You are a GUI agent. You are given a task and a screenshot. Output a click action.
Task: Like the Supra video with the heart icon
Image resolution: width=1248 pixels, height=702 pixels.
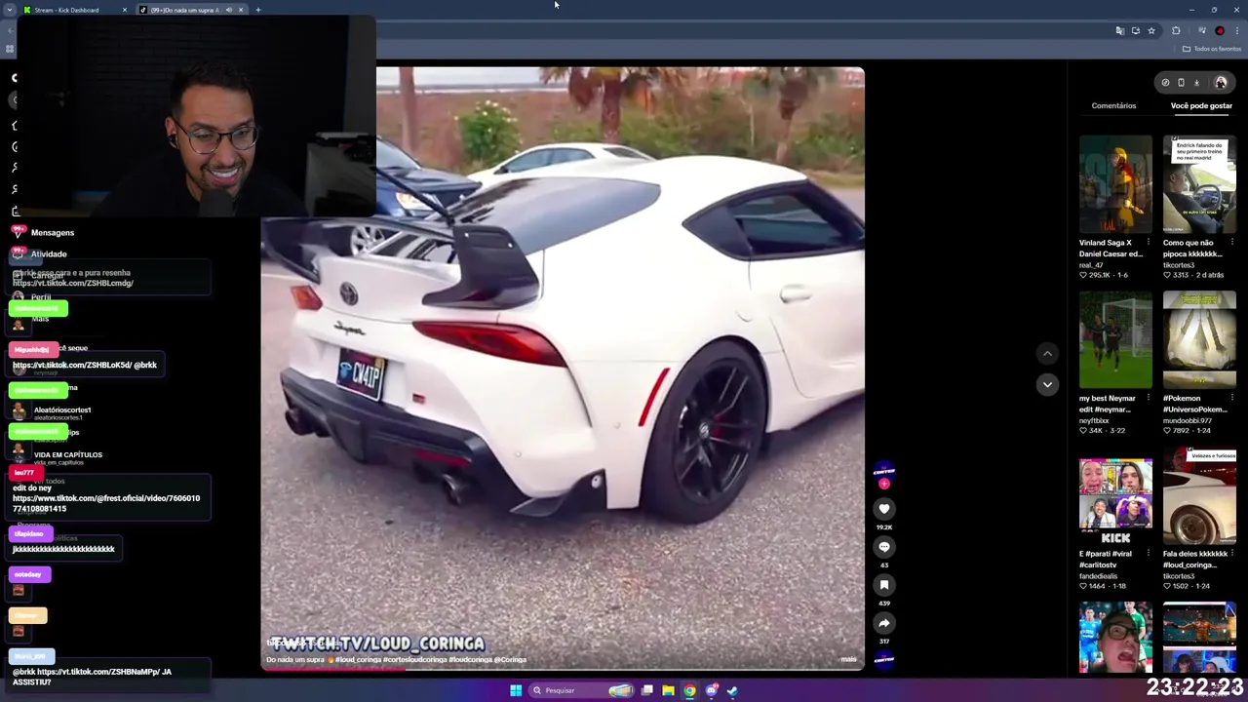coord(884,508)
